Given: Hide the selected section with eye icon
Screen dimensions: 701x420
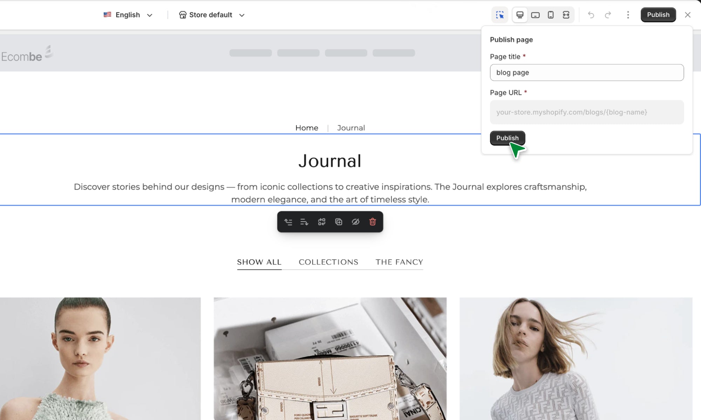Looking at the screenshot, I should click(x=355, y=222).
